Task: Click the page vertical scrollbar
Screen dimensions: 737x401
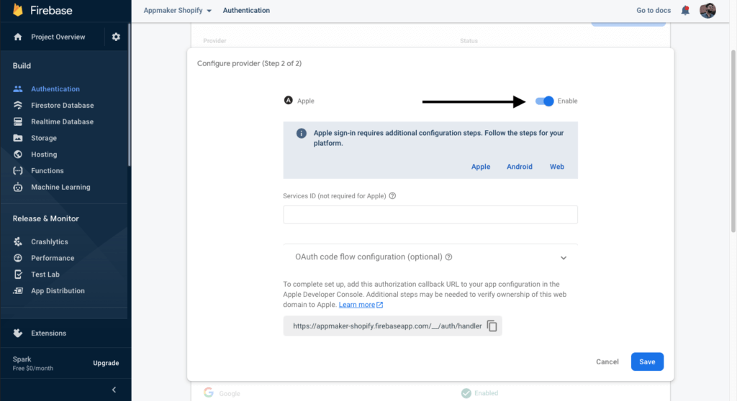Action: (733, 141)
